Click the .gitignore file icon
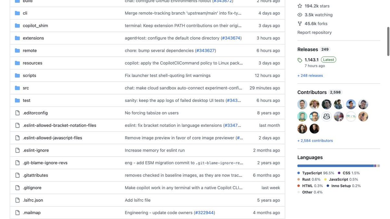 [18, 188]
